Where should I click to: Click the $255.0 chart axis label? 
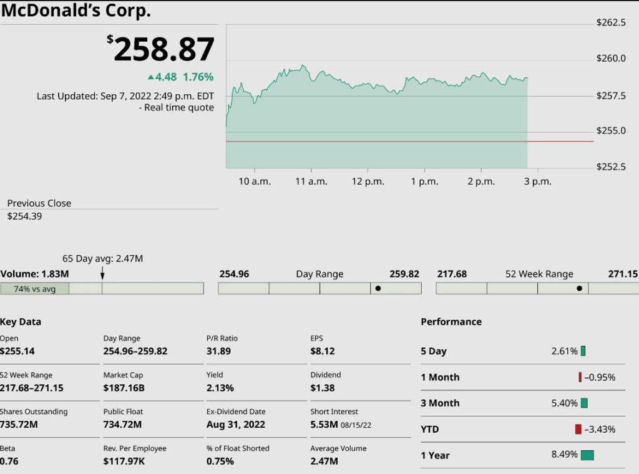(x=611, y=131)
